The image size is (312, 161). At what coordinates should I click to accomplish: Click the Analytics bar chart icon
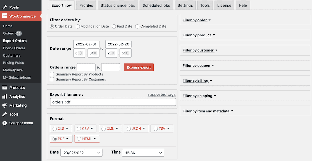(x=5, y=97)
